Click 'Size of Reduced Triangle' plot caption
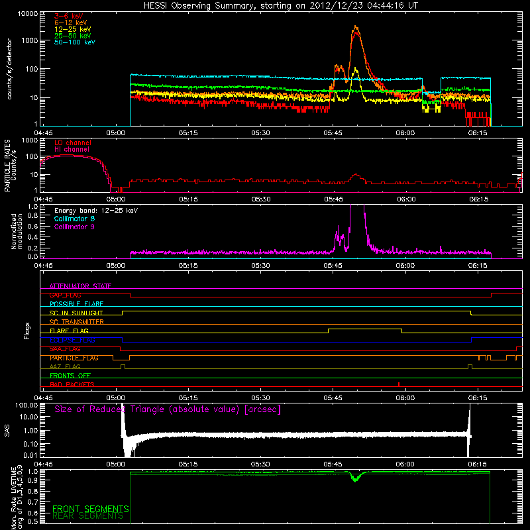 click(168, 409)
